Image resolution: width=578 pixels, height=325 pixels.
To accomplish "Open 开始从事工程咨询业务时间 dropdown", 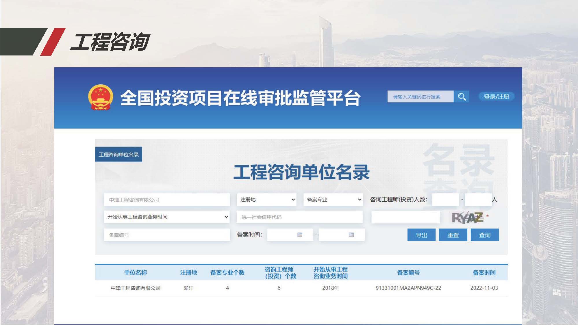I will [167, 217].
